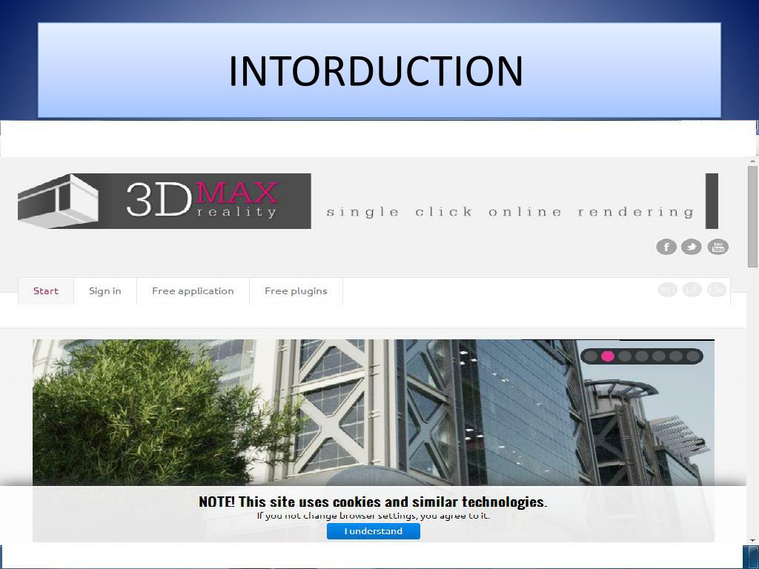Select the highlighted pink slideshow dot
Viewport: 759px width, 569px height.
[608, 356]
